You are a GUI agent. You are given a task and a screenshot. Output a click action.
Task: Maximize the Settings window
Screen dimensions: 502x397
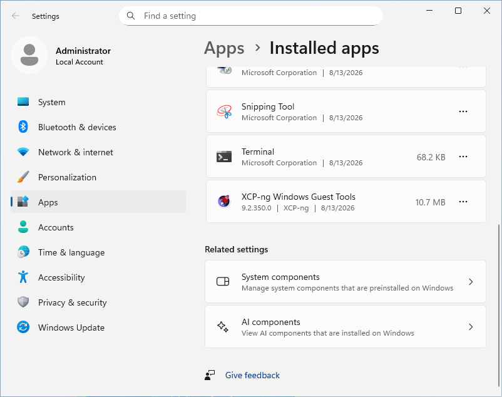(458, 11)
